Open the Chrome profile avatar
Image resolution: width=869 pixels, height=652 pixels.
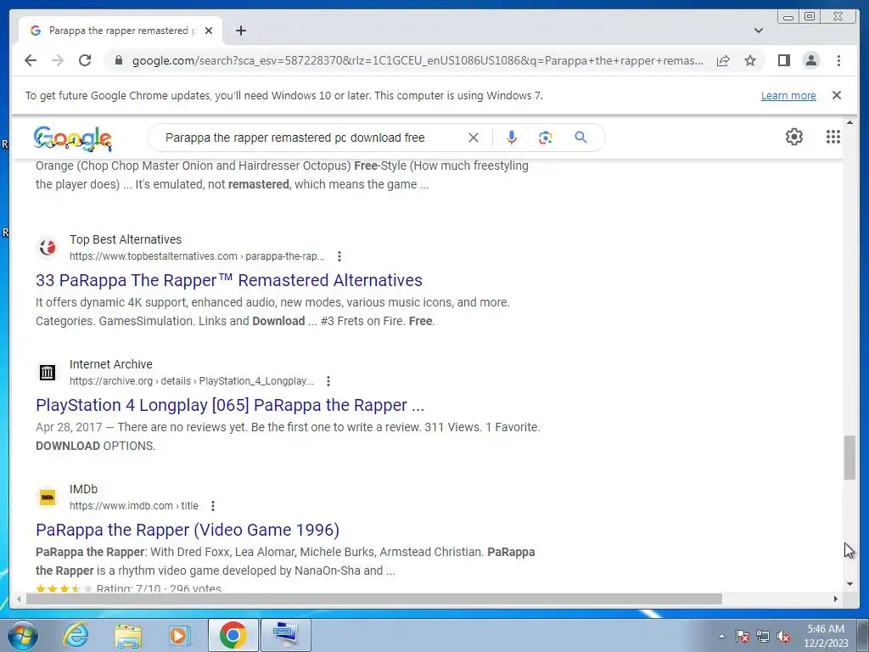tap(810, 60)
